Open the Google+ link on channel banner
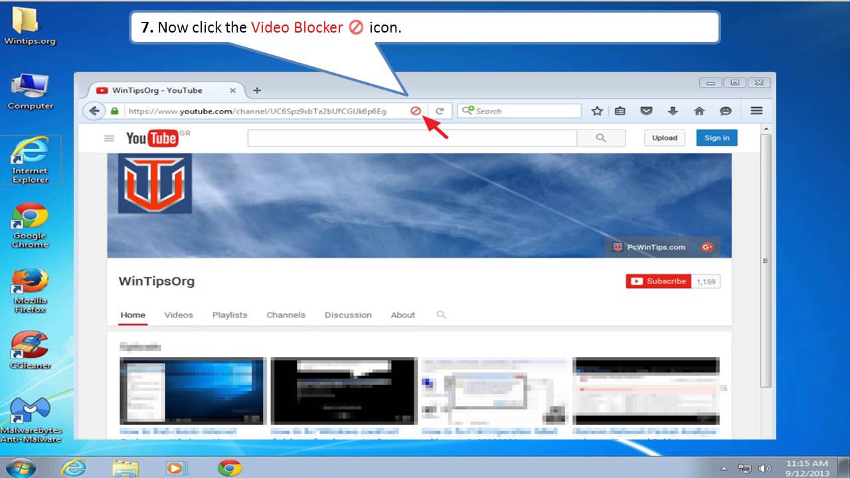Image resolution: width=850 pixels, height=478 pixels. click(x=707, y=247)
